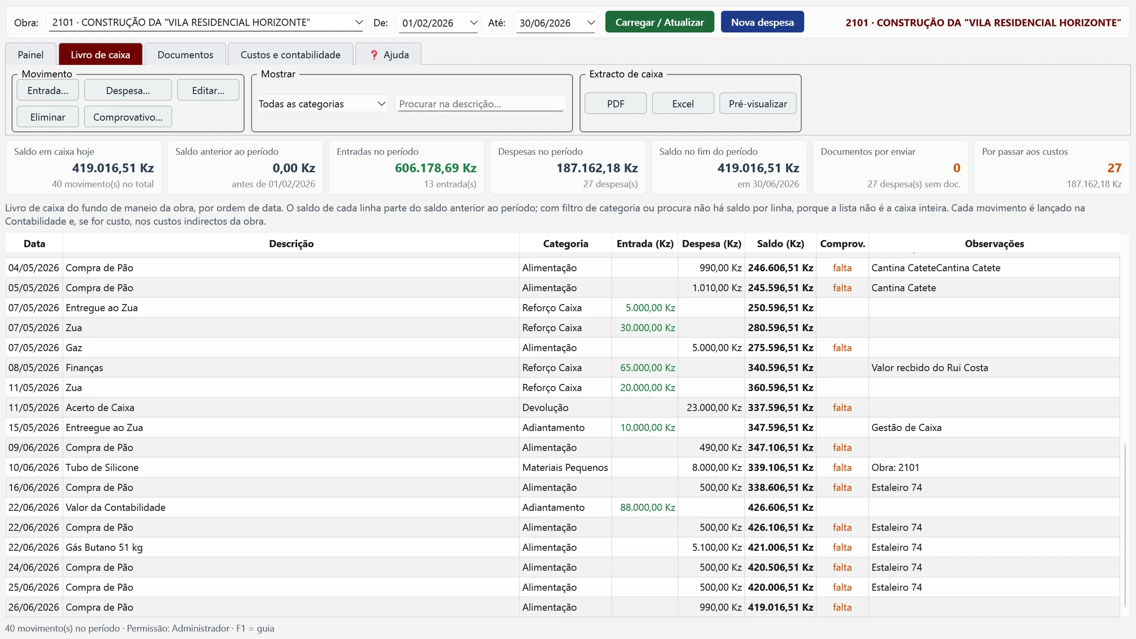This screenshot has width=1136, height=639.
Task: Export the cash statement as PDF
Action: 616,104
